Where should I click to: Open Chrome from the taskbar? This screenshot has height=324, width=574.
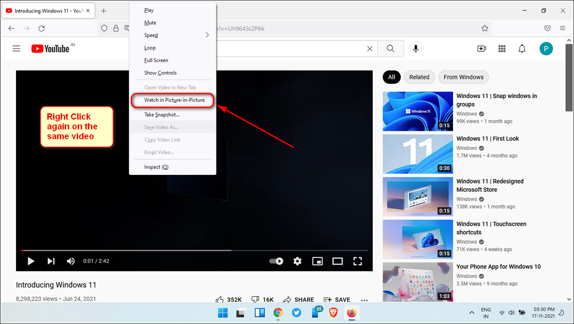coord(278,312)
